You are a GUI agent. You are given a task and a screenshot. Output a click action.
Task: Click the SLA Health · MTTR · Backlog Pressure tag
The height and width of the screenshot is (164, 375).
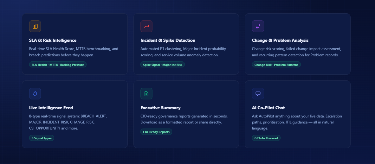(58, 65)
